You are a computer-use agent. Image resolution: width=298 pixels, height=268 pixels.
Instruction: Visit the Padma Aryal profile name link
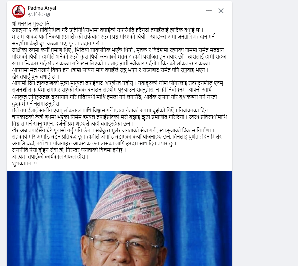click(42, 8)
